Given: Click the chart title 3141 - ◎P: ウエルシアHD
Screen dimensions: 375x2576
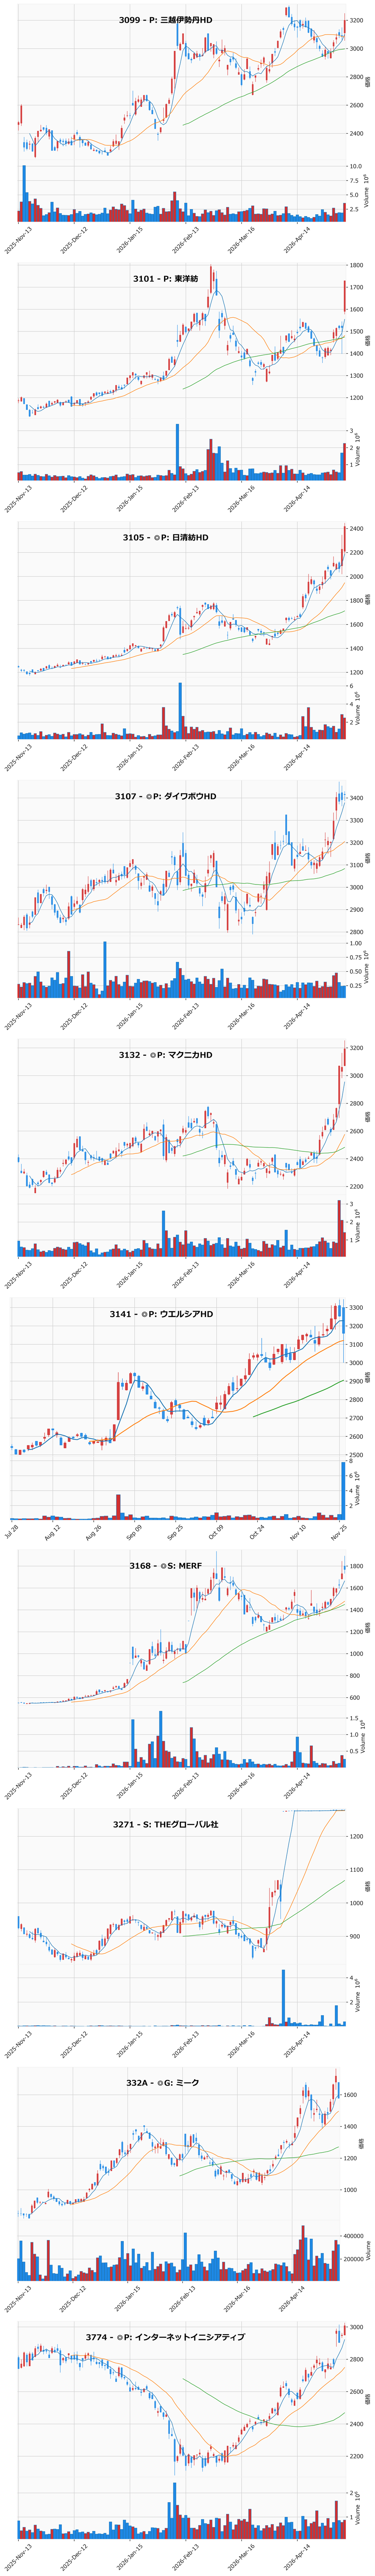Looking at the screenshot, I should tap(162, 1314).
